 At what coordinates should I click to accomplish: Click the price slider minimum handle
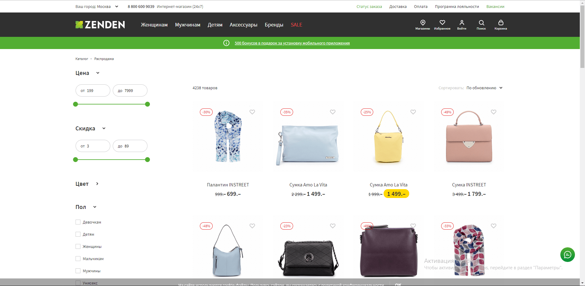pyautogui.click(x=76, y=104)
